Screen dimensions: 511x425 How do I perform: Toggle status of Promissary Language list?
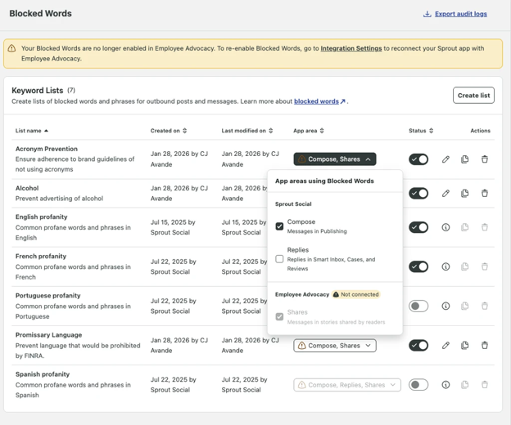(x=418, y=346)
